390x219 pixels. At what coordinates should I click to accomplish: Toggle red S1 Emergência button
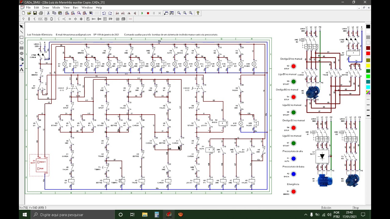293,192
